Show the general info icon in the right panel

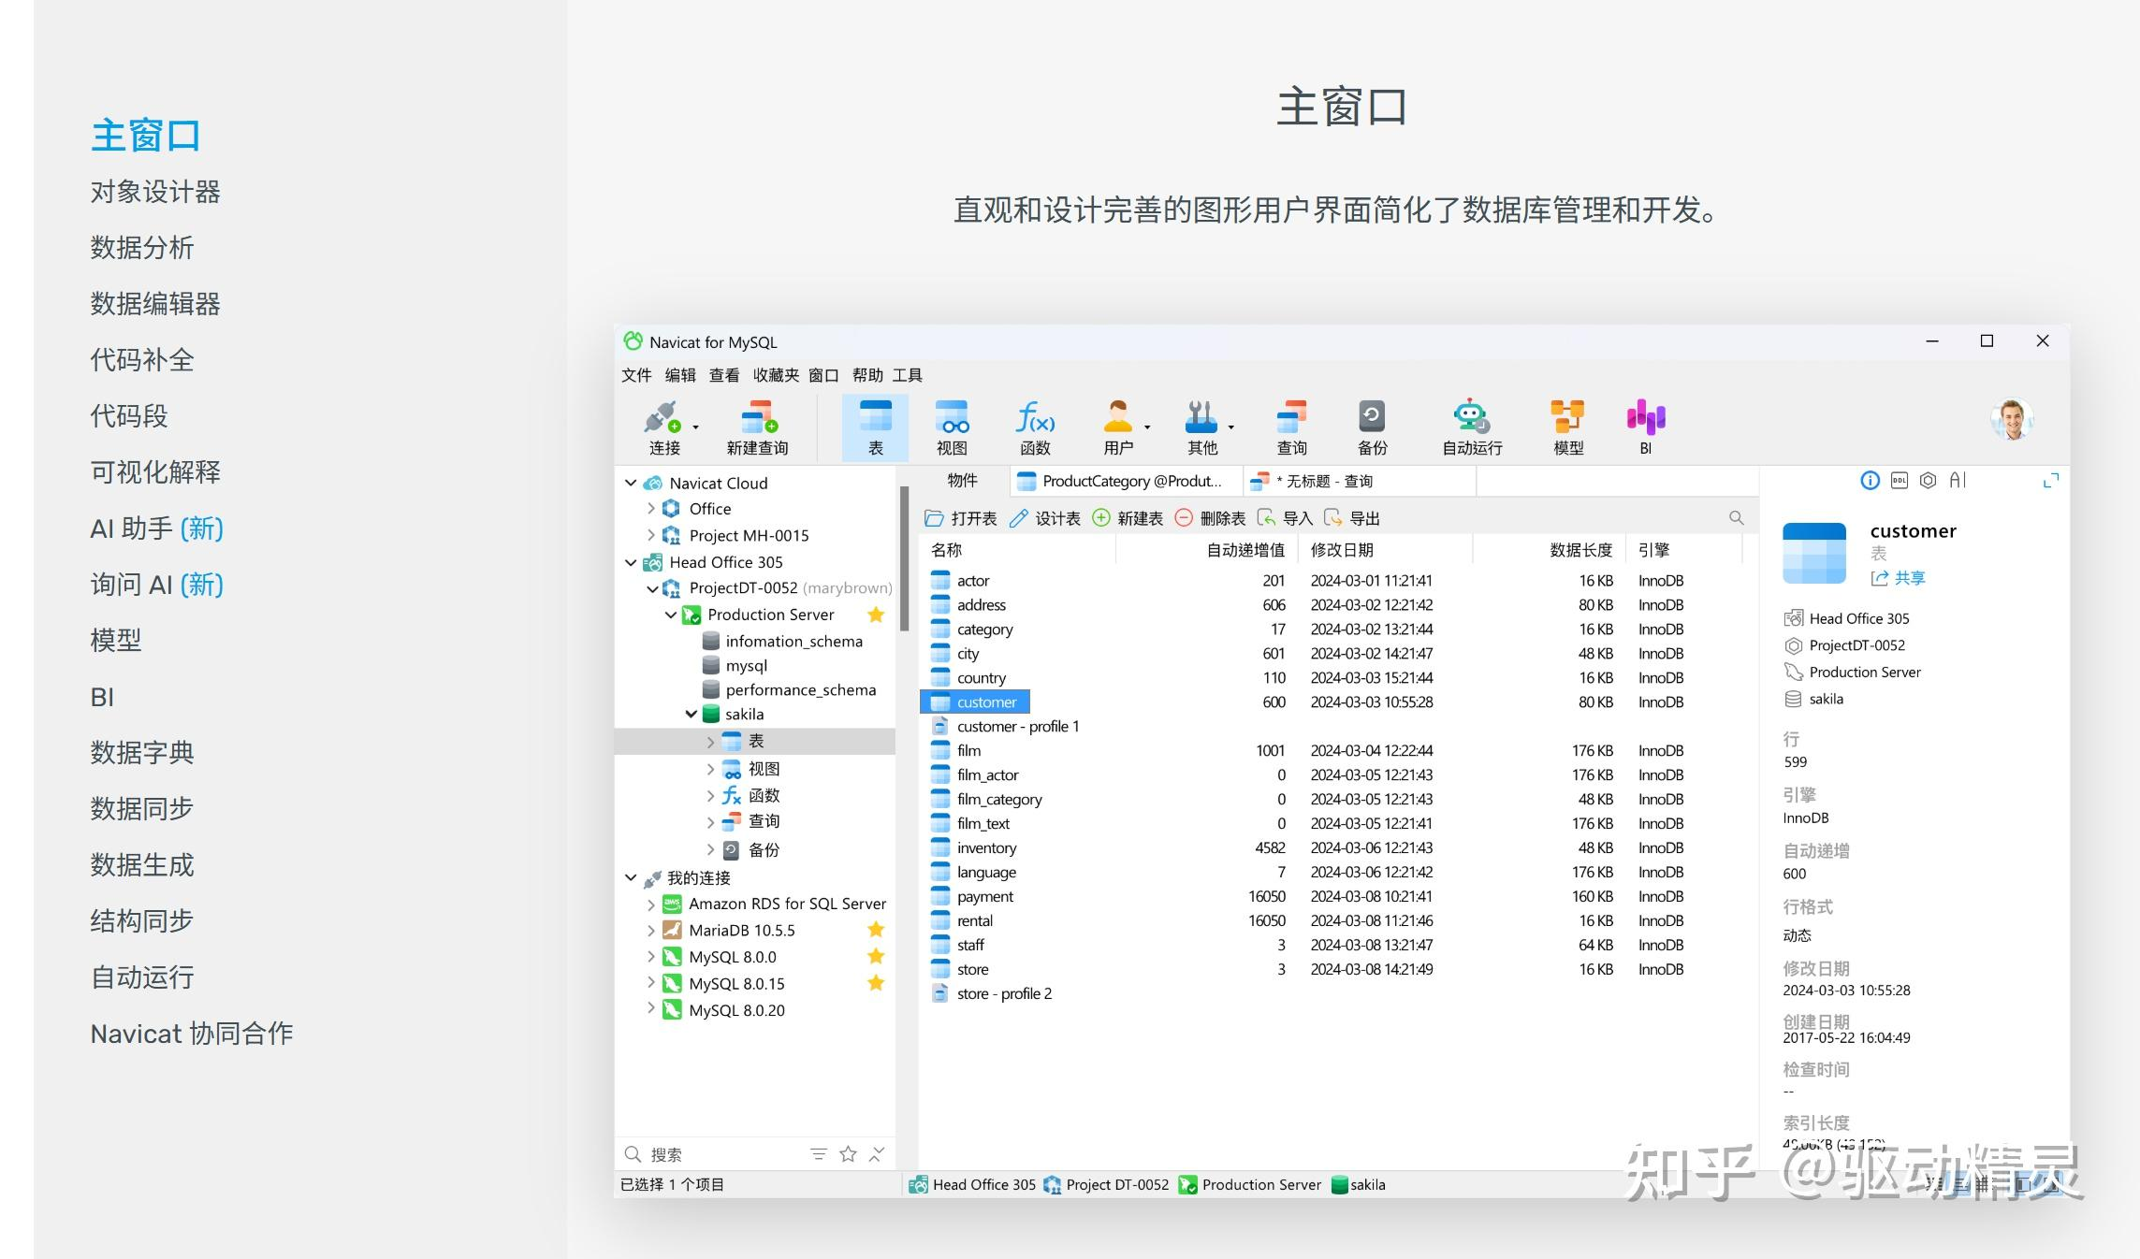coord(1870,481)
